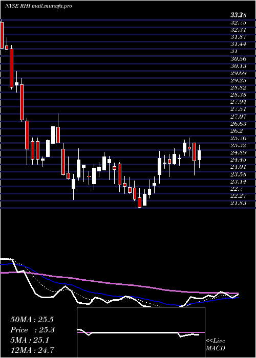Click the 23.58 price axis label
Viewport: 256px width, 358px height.
tap(238, 174)
